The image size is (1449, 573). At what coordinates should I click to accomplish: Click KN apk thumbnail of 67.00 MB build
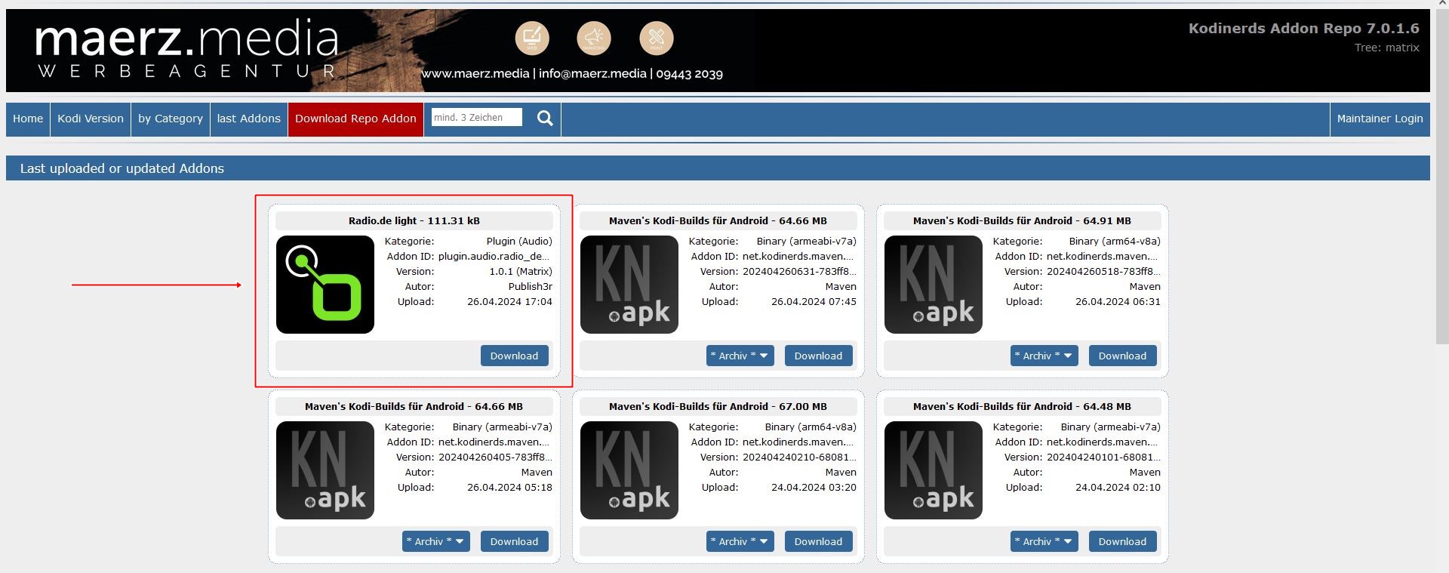tap(629, 470)
